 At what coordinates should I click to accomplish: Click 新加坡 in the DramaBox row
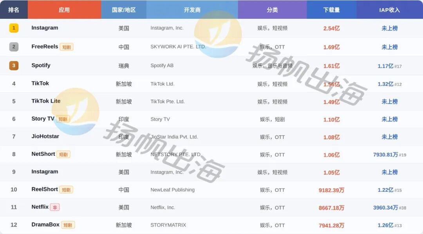click(124, 225)
